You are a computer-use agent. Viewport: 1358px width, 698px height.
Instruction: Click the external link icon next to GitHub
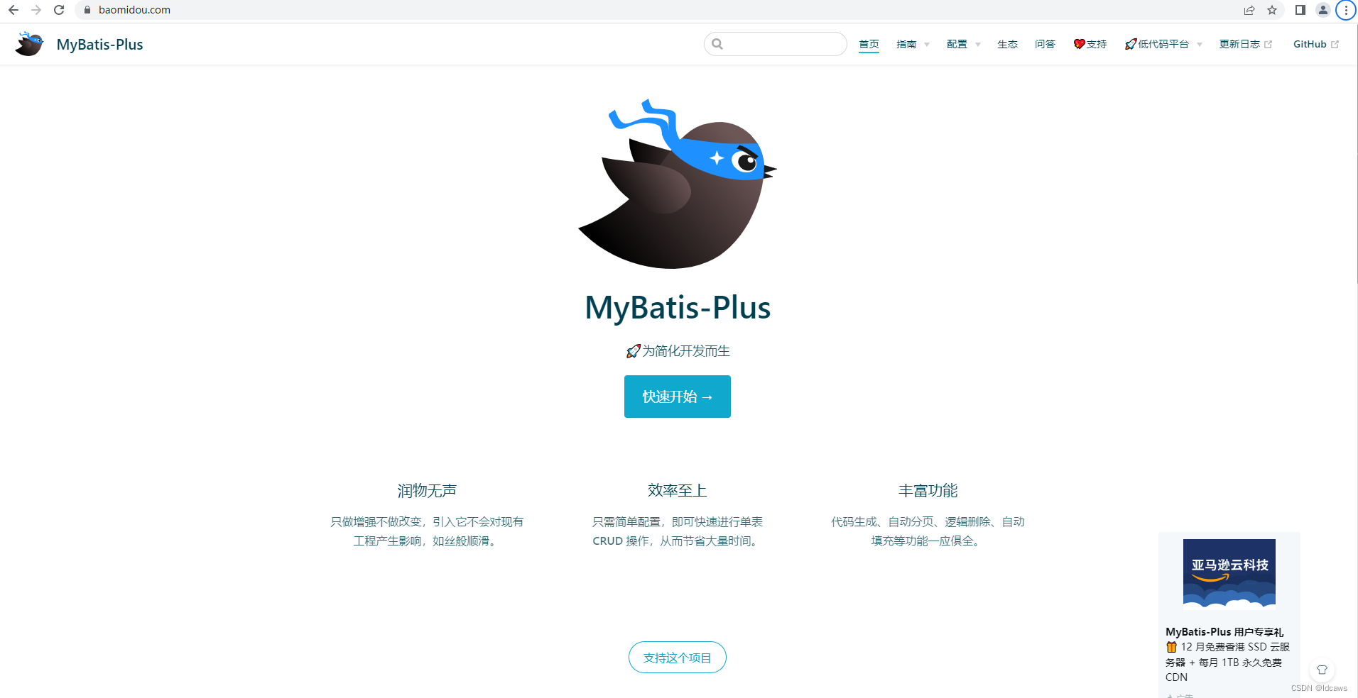click(x=1335, y=44)
